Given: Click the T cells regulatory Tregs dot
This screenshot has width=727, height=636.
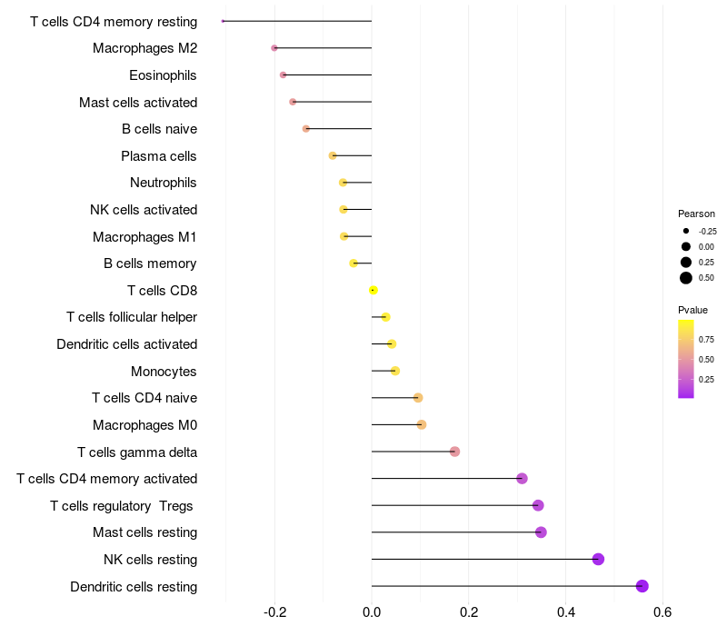Looking at the screenshot, I should 538,505.
